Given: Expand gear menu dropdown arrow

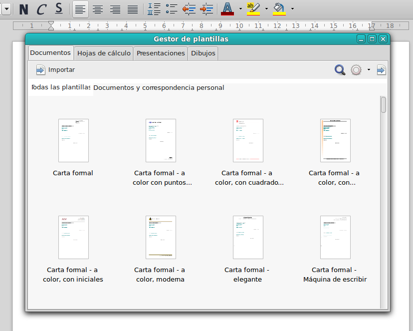Looking at the screenshot, I should [x=369, y=70].
